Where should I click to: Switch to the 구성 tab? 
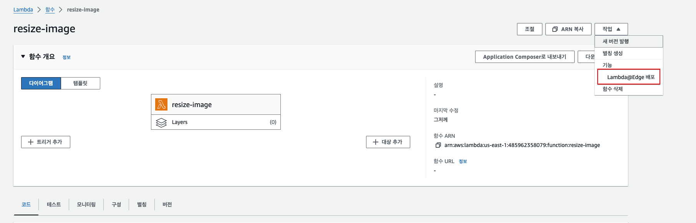116,205
